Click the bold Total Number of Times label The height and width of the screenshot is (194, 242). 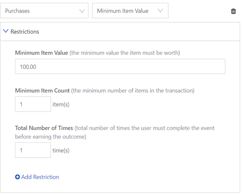[44, 128]
